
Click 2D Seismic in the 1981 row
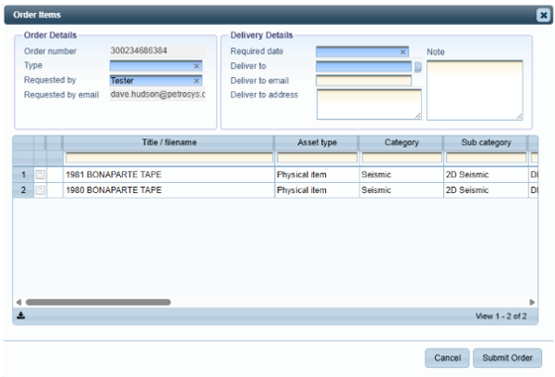tap(467, 174)
